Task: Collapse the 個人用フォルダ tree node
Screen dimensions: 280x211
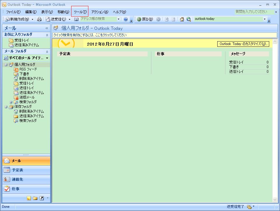Action: pos(7,65)
